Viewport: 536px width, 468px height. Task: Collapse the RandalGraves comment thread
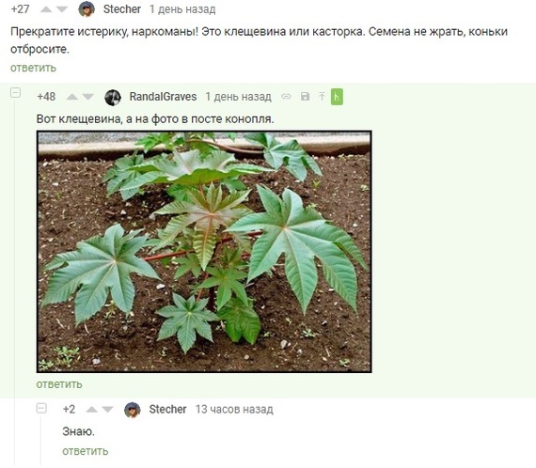click(x=15, y=93)
